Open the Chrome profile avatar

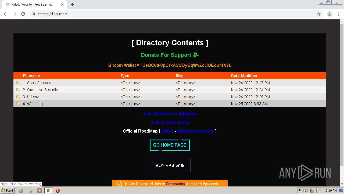(x=329, y=14)
